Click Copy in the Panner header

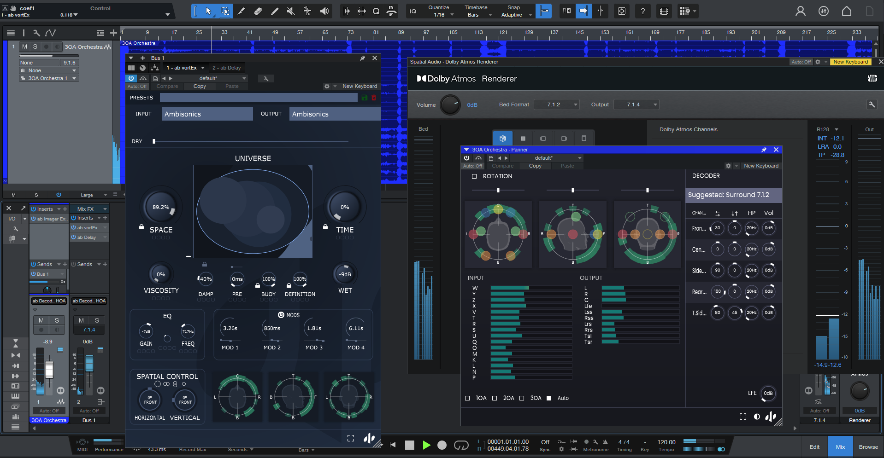pyautogui.click(x=535, y=166)
